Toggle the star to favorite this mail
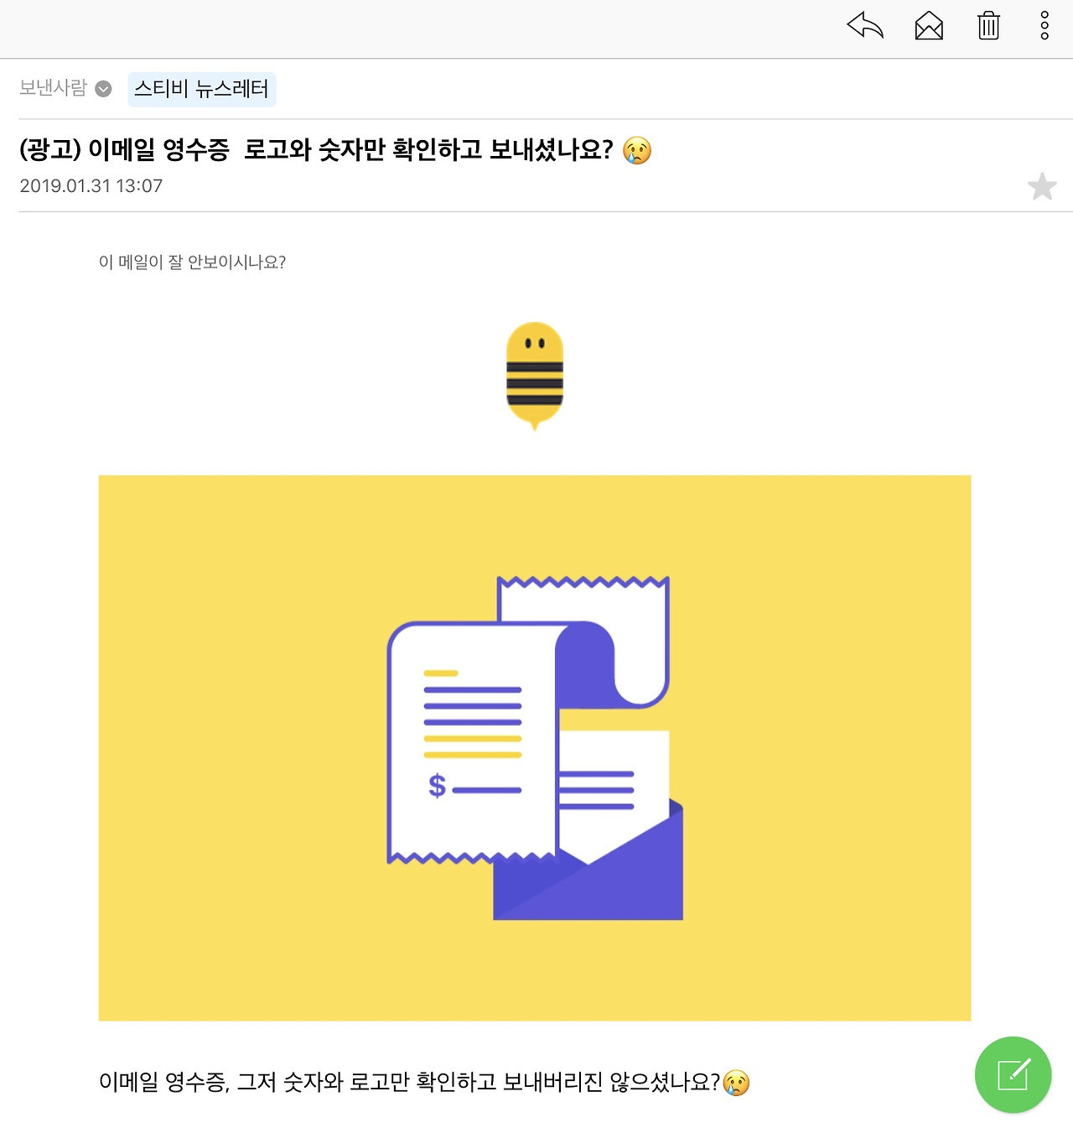1073x1133 pixels. (x=1042, y=186)
